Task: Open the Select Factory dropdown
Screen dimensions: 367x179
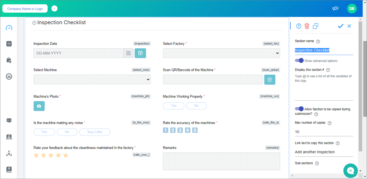Action: tap(221, 53)
